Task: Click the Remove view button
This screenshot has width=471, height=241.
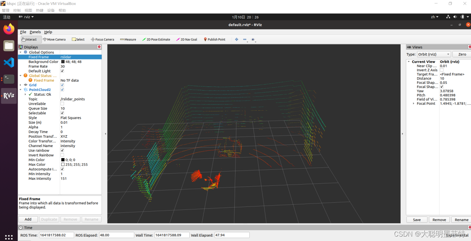Action: pyautogui.click(x=439, y=219)
